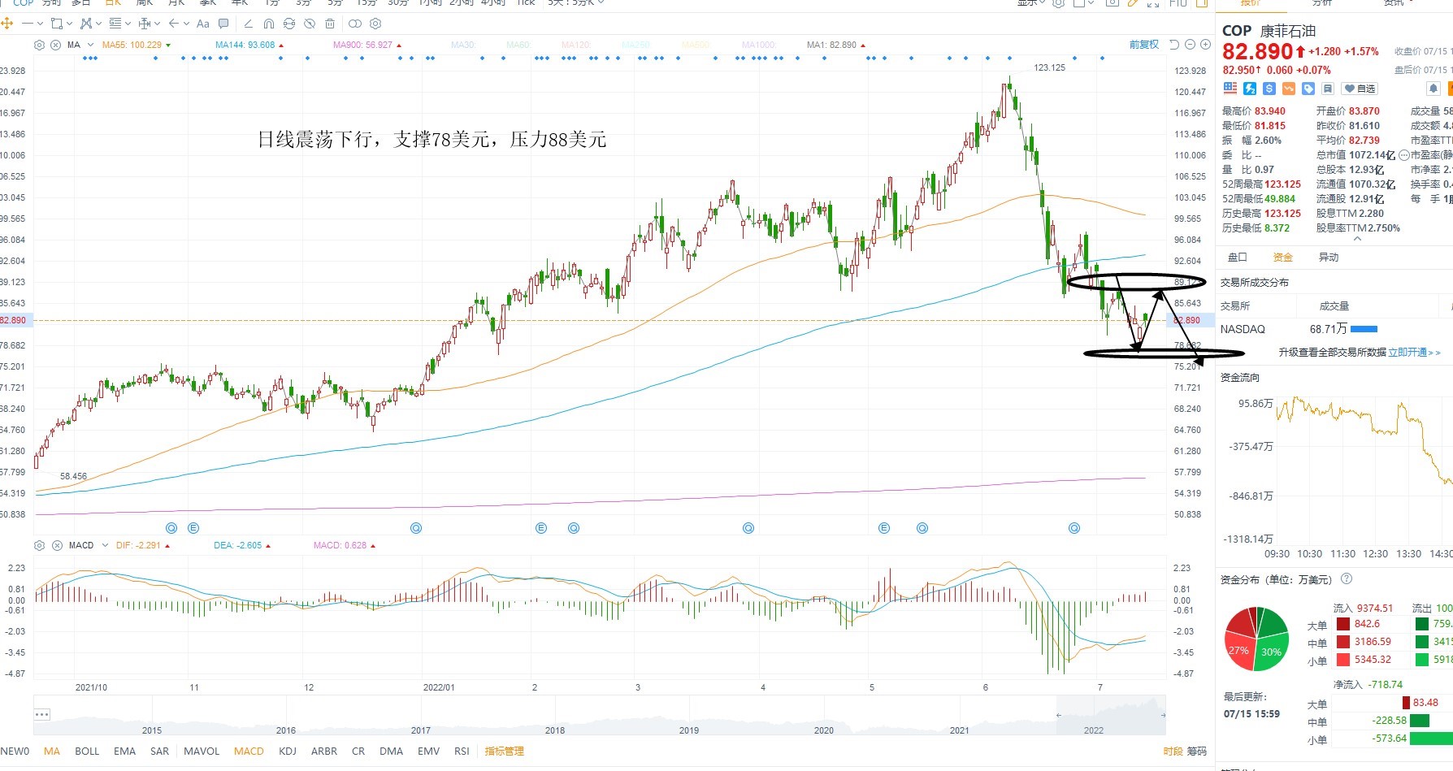Pick the straight line drawing tool
The height and width of the screenshot is (771, 1453).
click(x=28, y=24)
